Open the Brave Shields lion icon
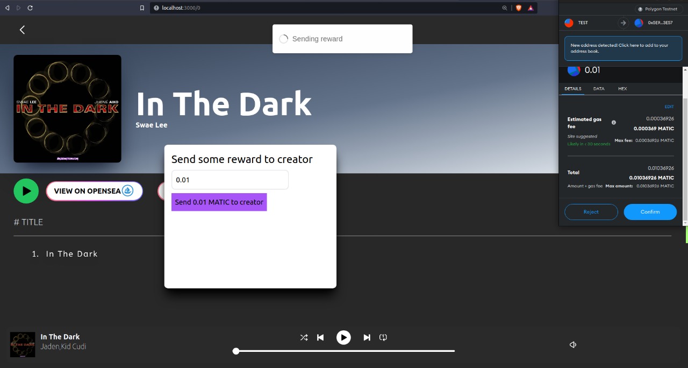 (x=519, y=8)
